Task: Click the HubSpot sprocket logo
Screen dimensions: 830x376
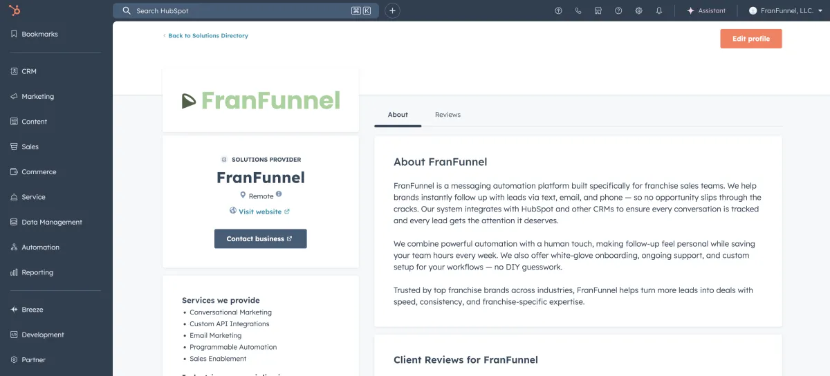Action: 15,10
